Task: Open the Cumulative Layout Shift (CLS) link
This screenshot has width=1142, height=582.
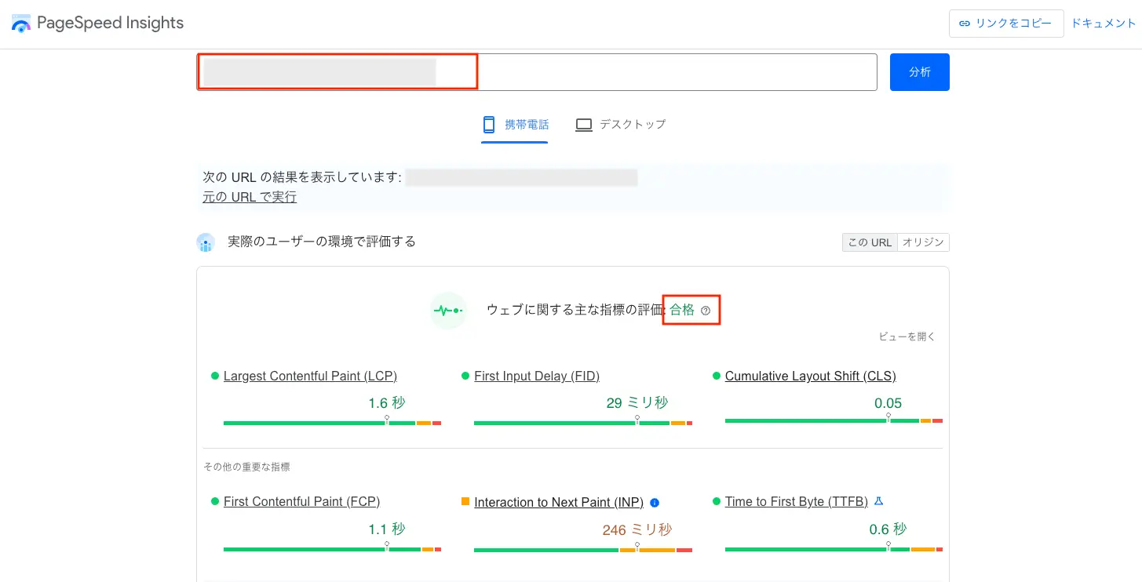Action: [x=811, y=376]
